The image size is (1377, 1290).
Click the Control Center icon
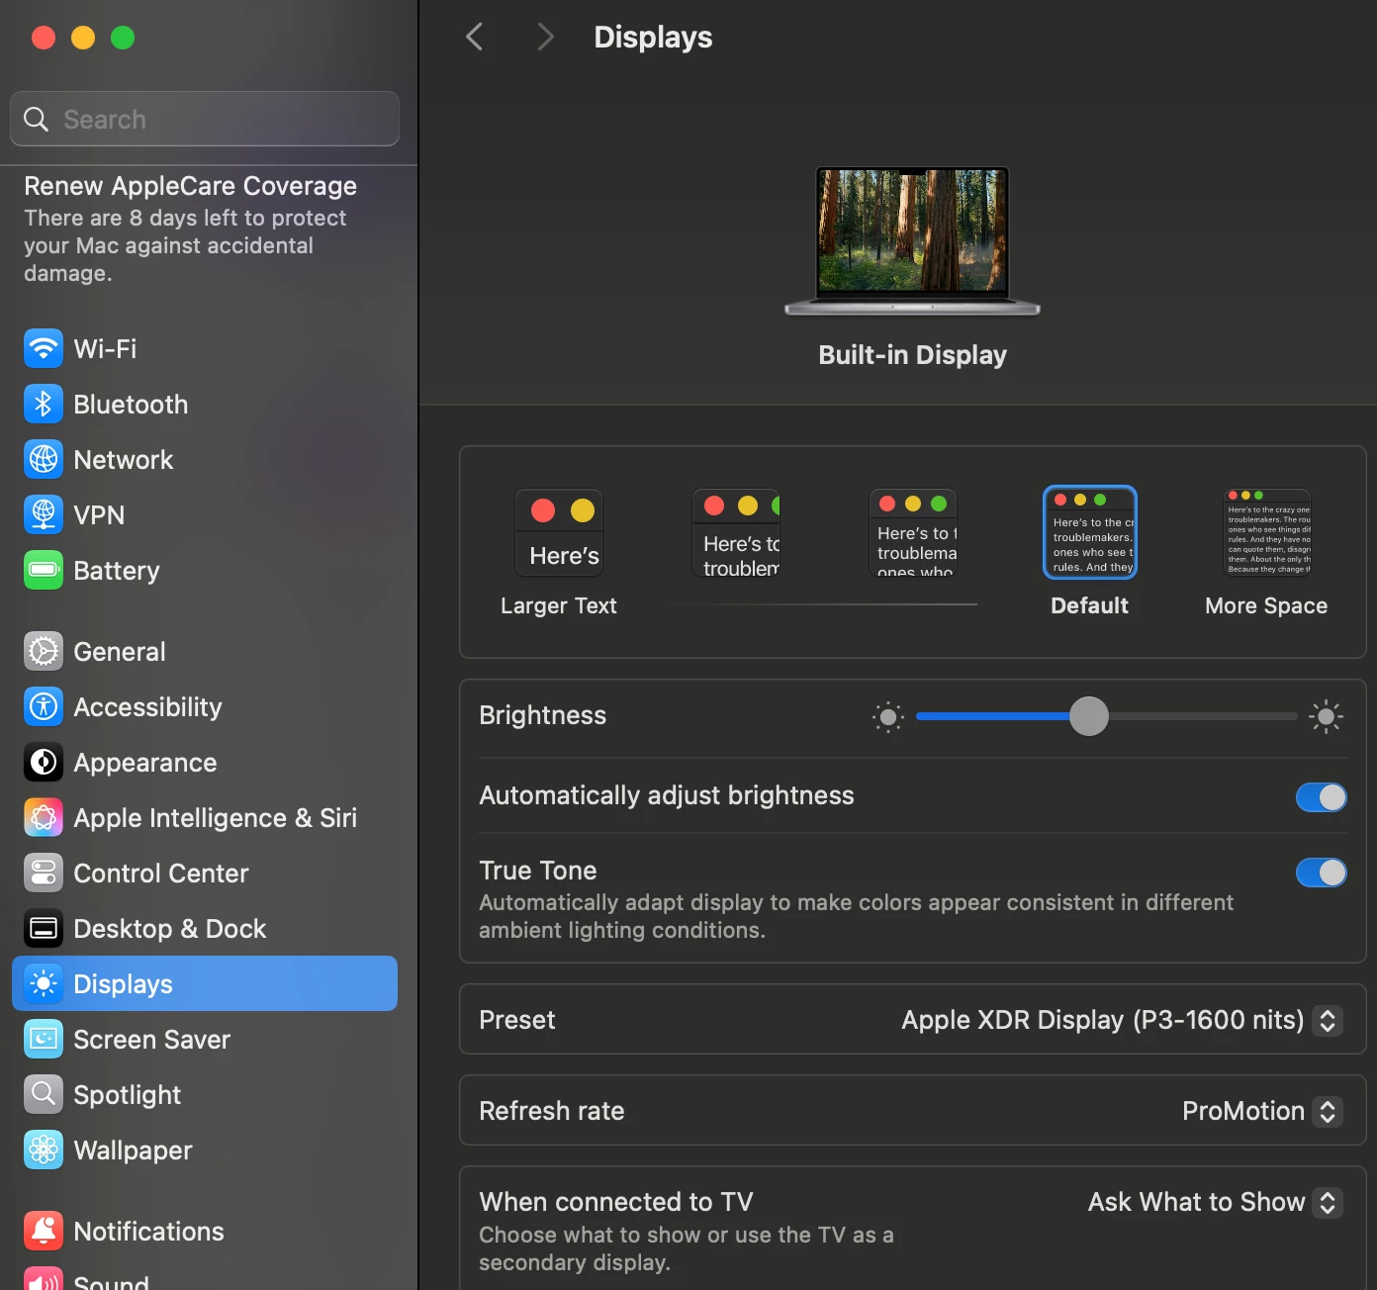pos(44,873)
